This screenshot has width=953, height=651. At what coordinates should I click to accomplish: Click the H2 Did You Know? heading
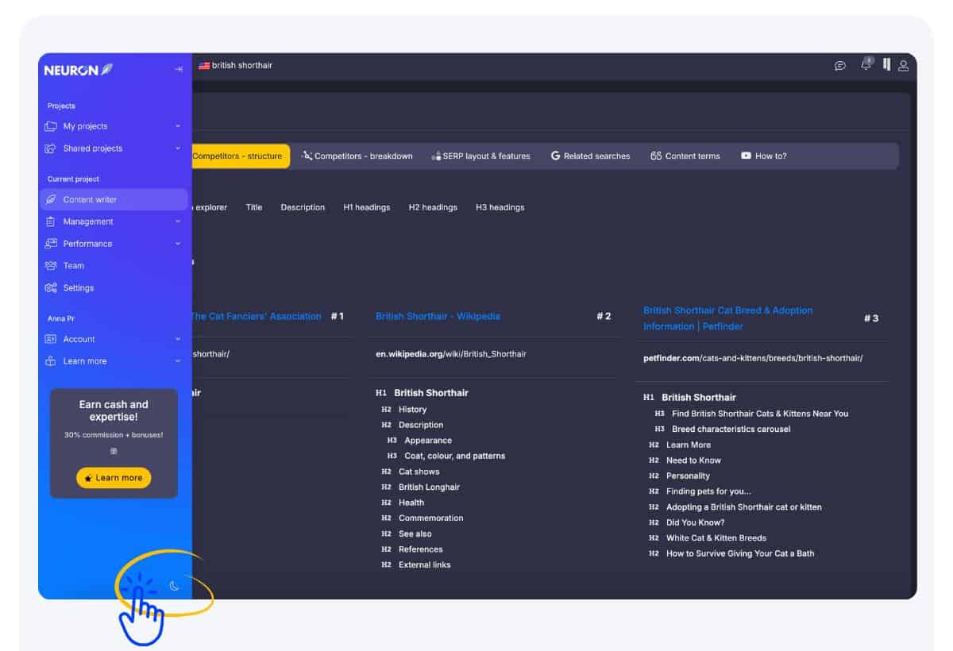click(x=695, y=522)
